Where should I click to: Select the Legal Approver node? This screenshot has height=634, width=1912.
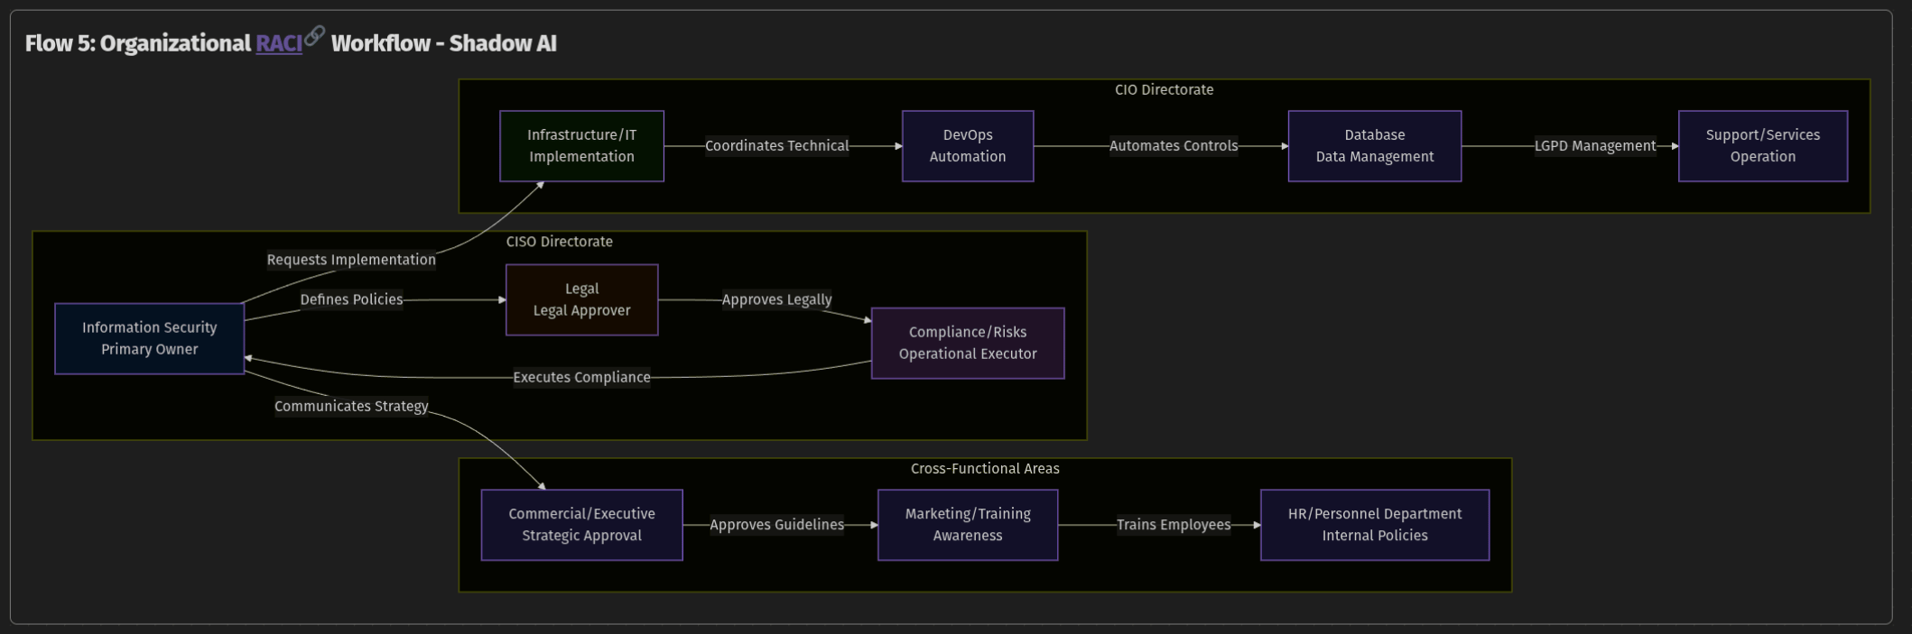pyautogui.click(x=581, y=299)
